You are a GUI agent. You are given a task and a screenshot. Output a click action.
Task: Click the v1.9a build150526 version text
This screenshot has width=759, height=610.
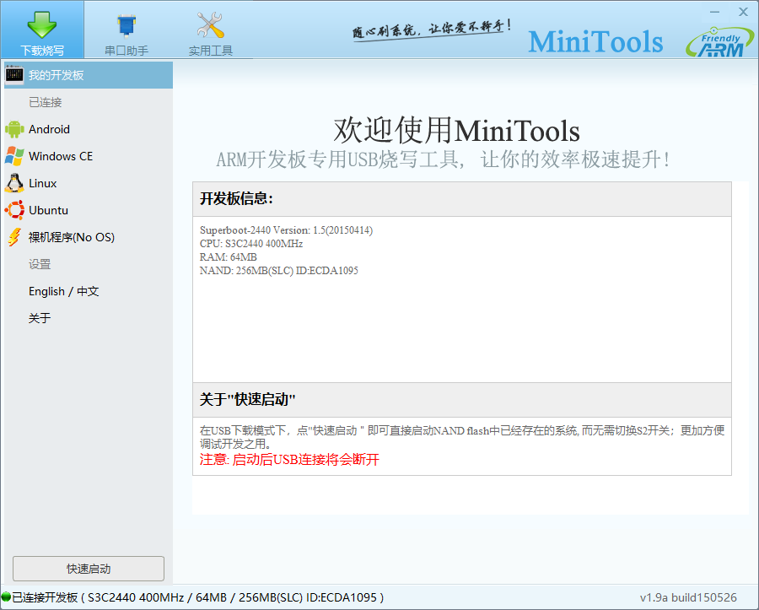click(x=688, y=597)
